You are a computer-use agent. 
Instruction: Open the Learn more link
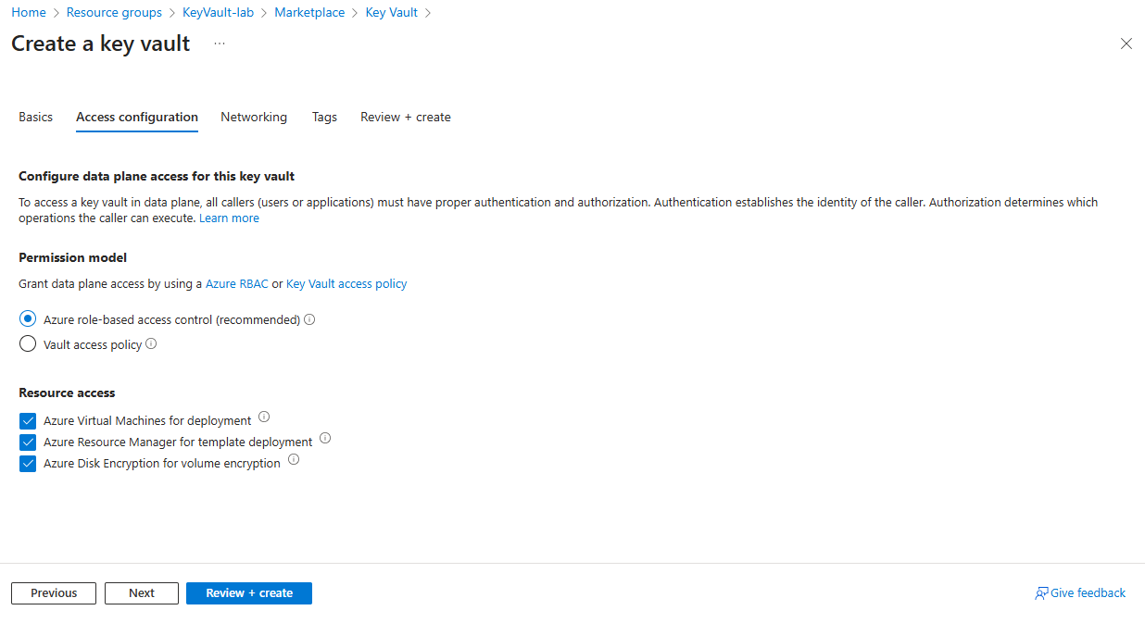coord(229,218)
